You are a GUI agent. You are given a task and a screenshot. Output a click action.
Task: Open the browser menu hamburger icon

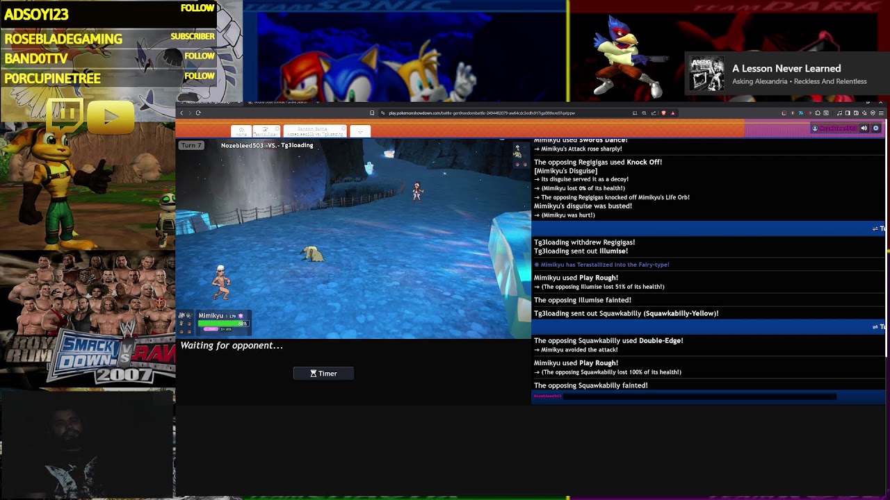[x=881, y=112]
